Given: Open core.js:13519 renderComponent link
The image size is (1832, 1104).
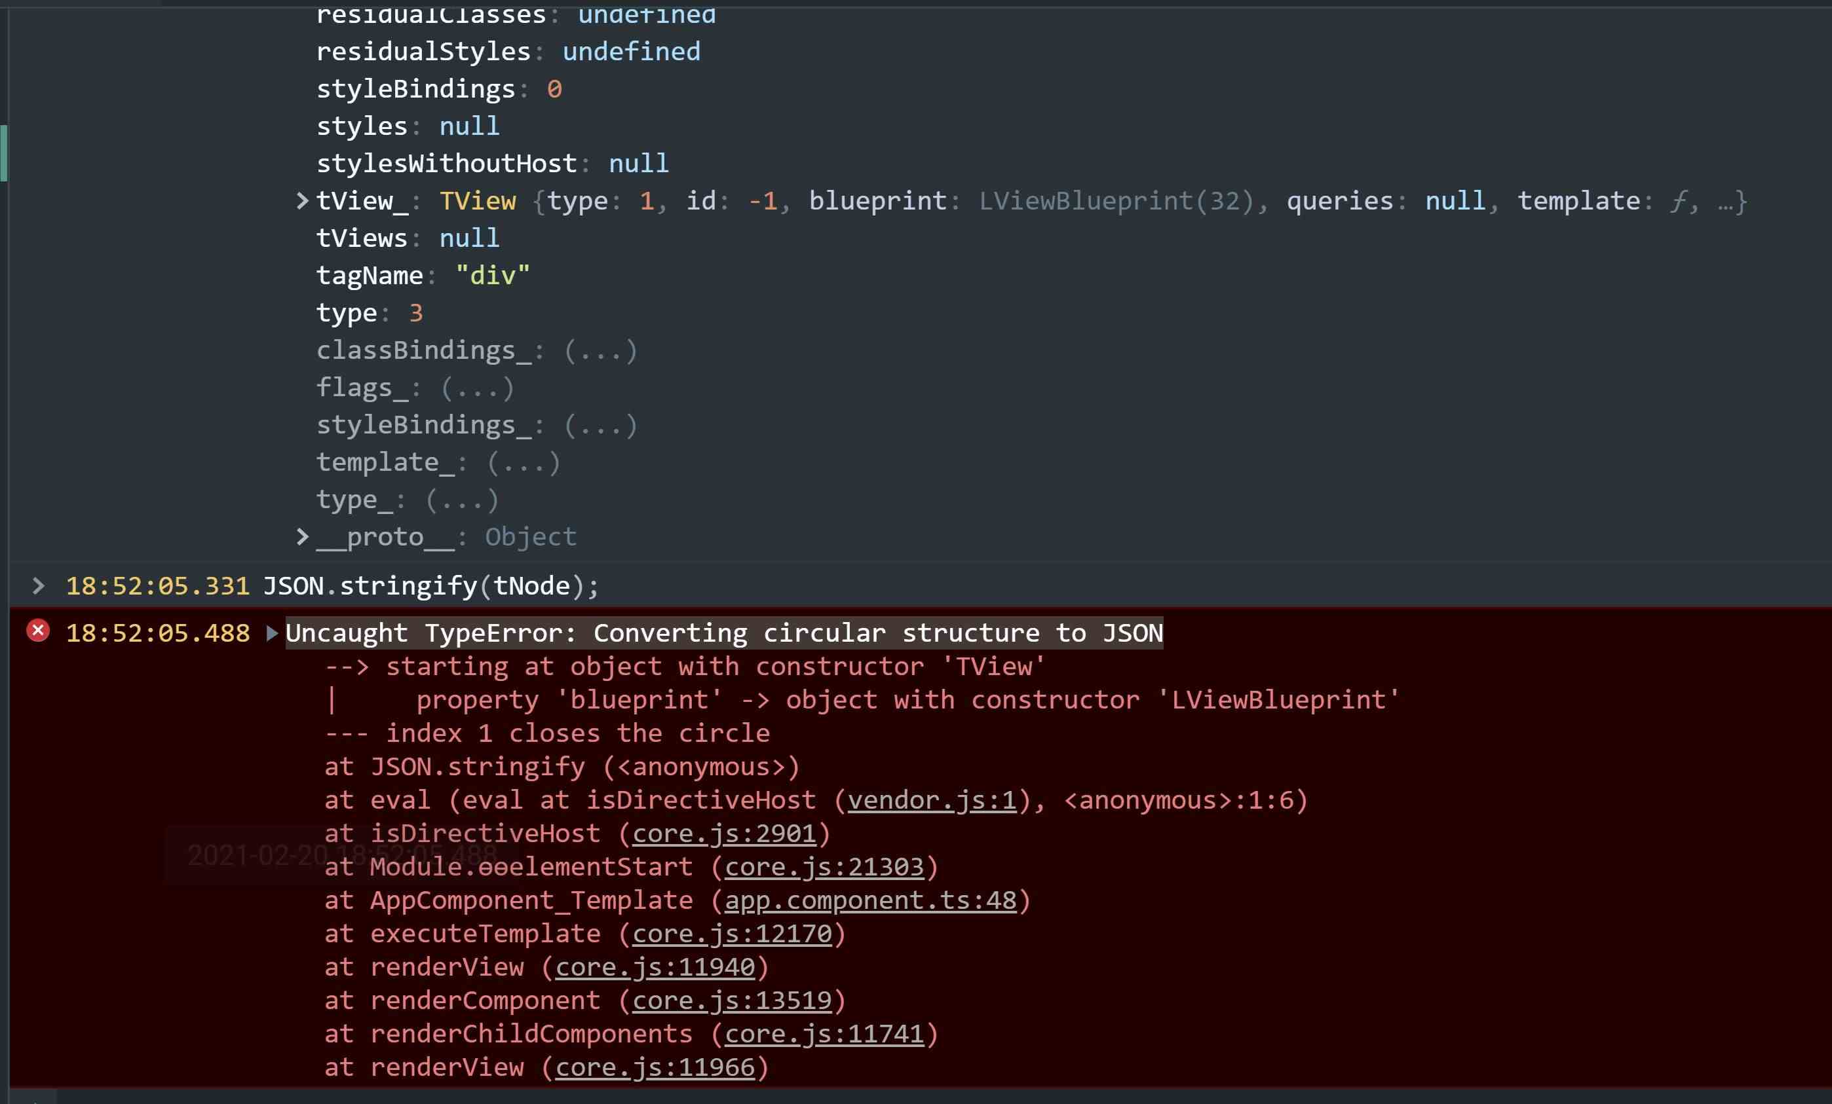Looking at the screenshot, I should pyautogui.click(x=732, y=1001).
